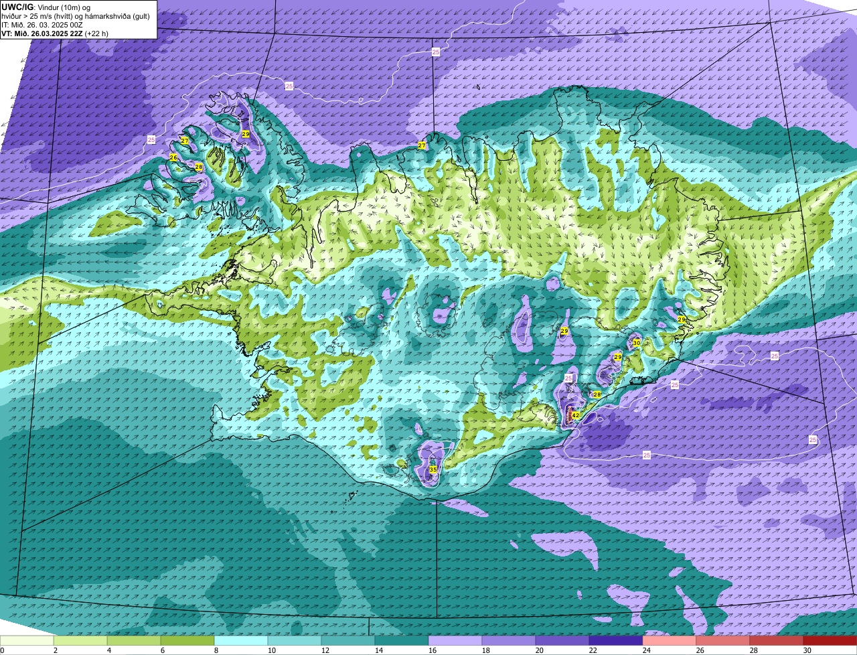Click the 22–24 m/s deep indigo legend swatch
Screen dimensions: 857x655
pyautogui.click(x=616, y=640)
